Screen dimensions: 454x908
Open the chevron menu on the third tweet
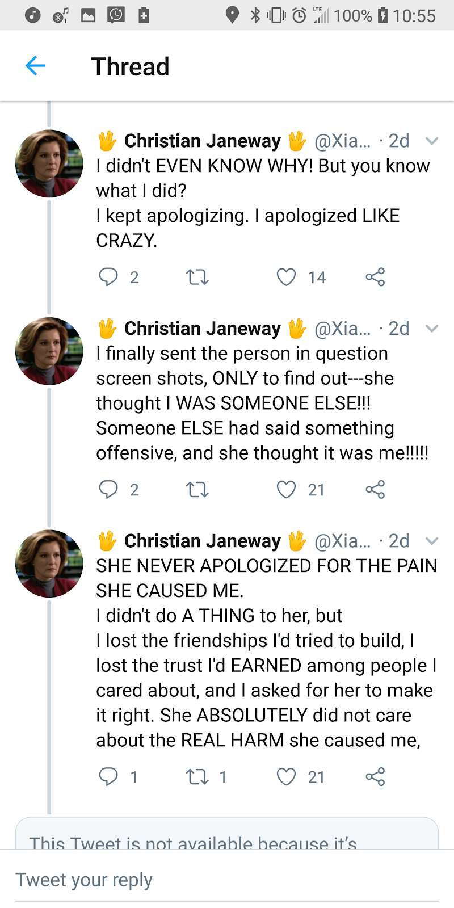coord(432,541)
